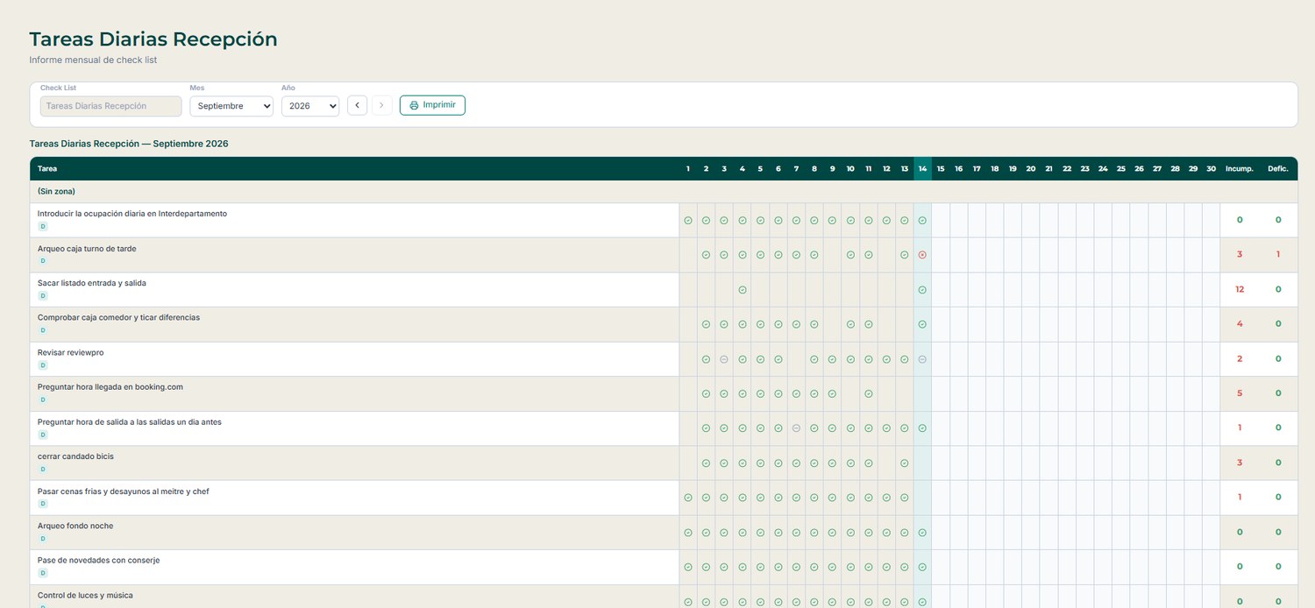Click the printer icon on Imprimir button
Screen dimensions: 1315x608
click(x=414, y=105)
